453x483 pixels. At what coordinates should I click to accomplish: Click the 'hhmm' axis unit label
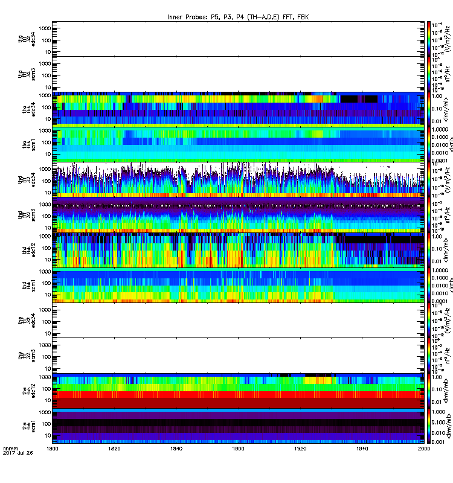pyautogui.click(x=11, y=449)
